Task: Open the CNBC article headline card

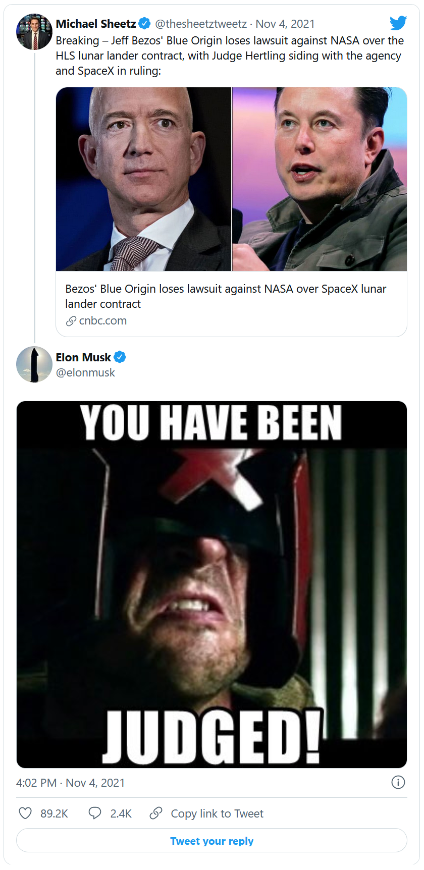Action: tap(226, 296)
